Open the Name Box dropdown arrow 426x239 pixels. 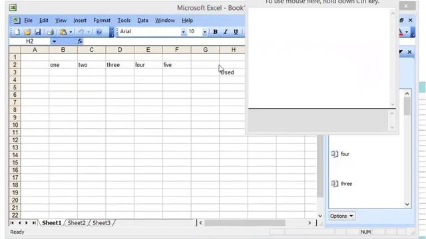(54, 41)
